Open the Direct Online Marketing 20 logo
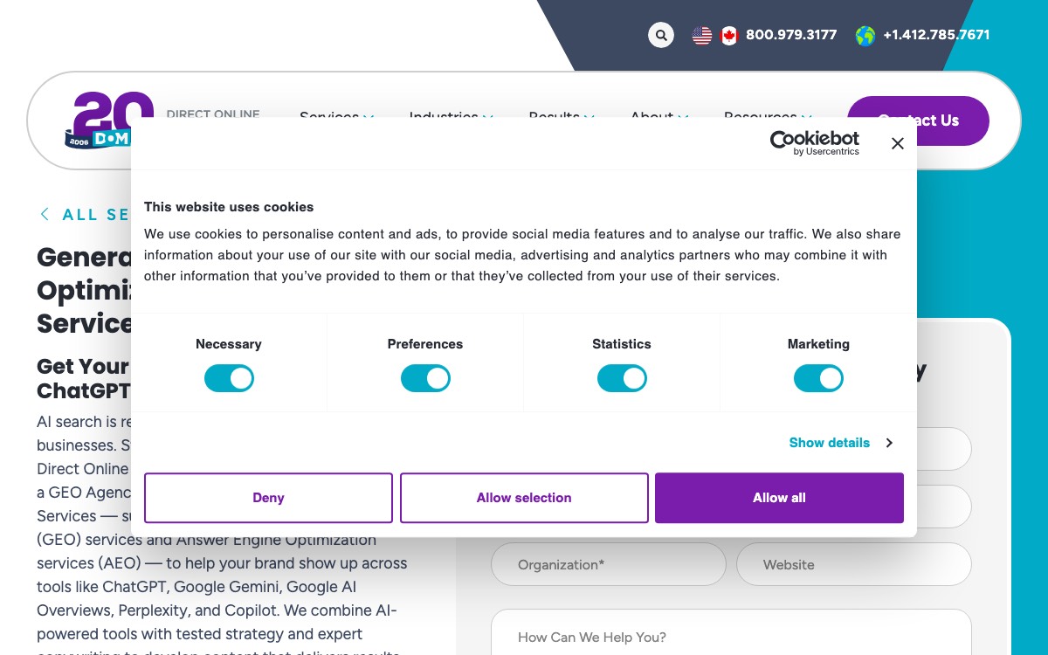 click(x=109, y=120)
